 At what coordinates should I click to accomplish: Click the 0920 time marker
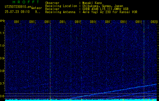coord(154,22)
